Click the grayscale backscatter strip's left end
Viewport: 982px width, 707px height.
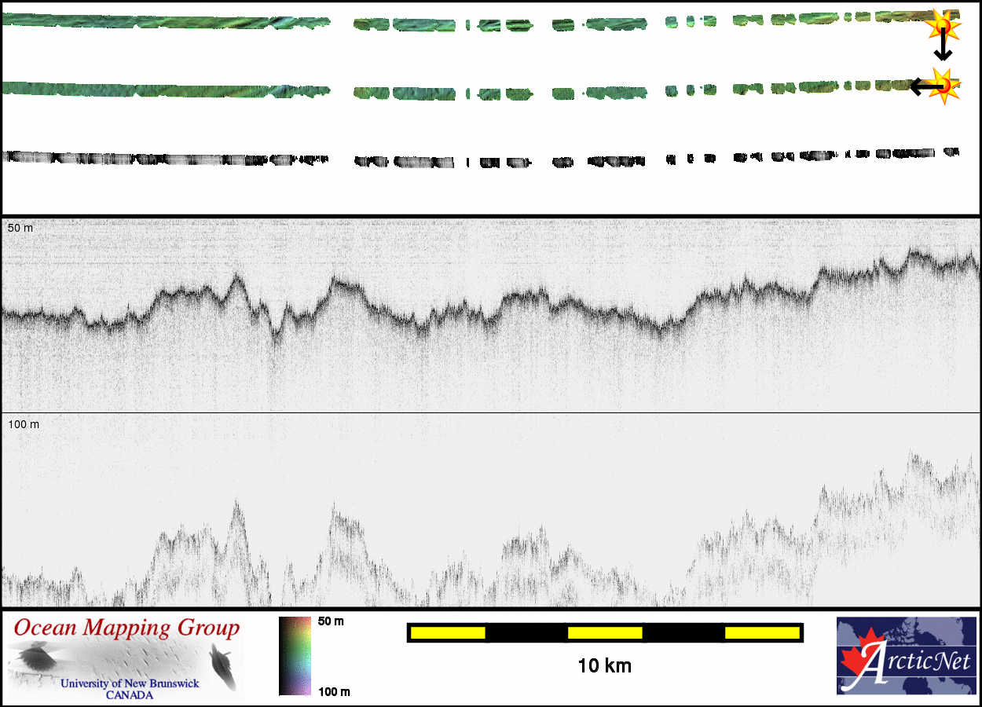click(x=9, y=157)
